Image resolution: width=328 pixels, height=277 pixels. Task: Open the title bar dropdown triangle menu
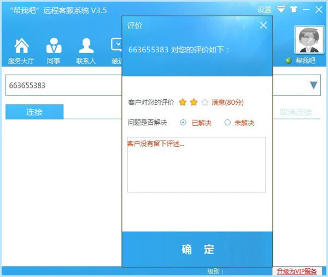tap(281, 9)
